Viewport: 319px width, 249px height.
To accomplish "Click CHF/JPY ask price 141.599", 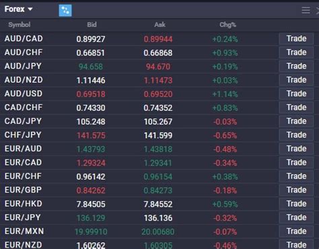I will point(158,135).
